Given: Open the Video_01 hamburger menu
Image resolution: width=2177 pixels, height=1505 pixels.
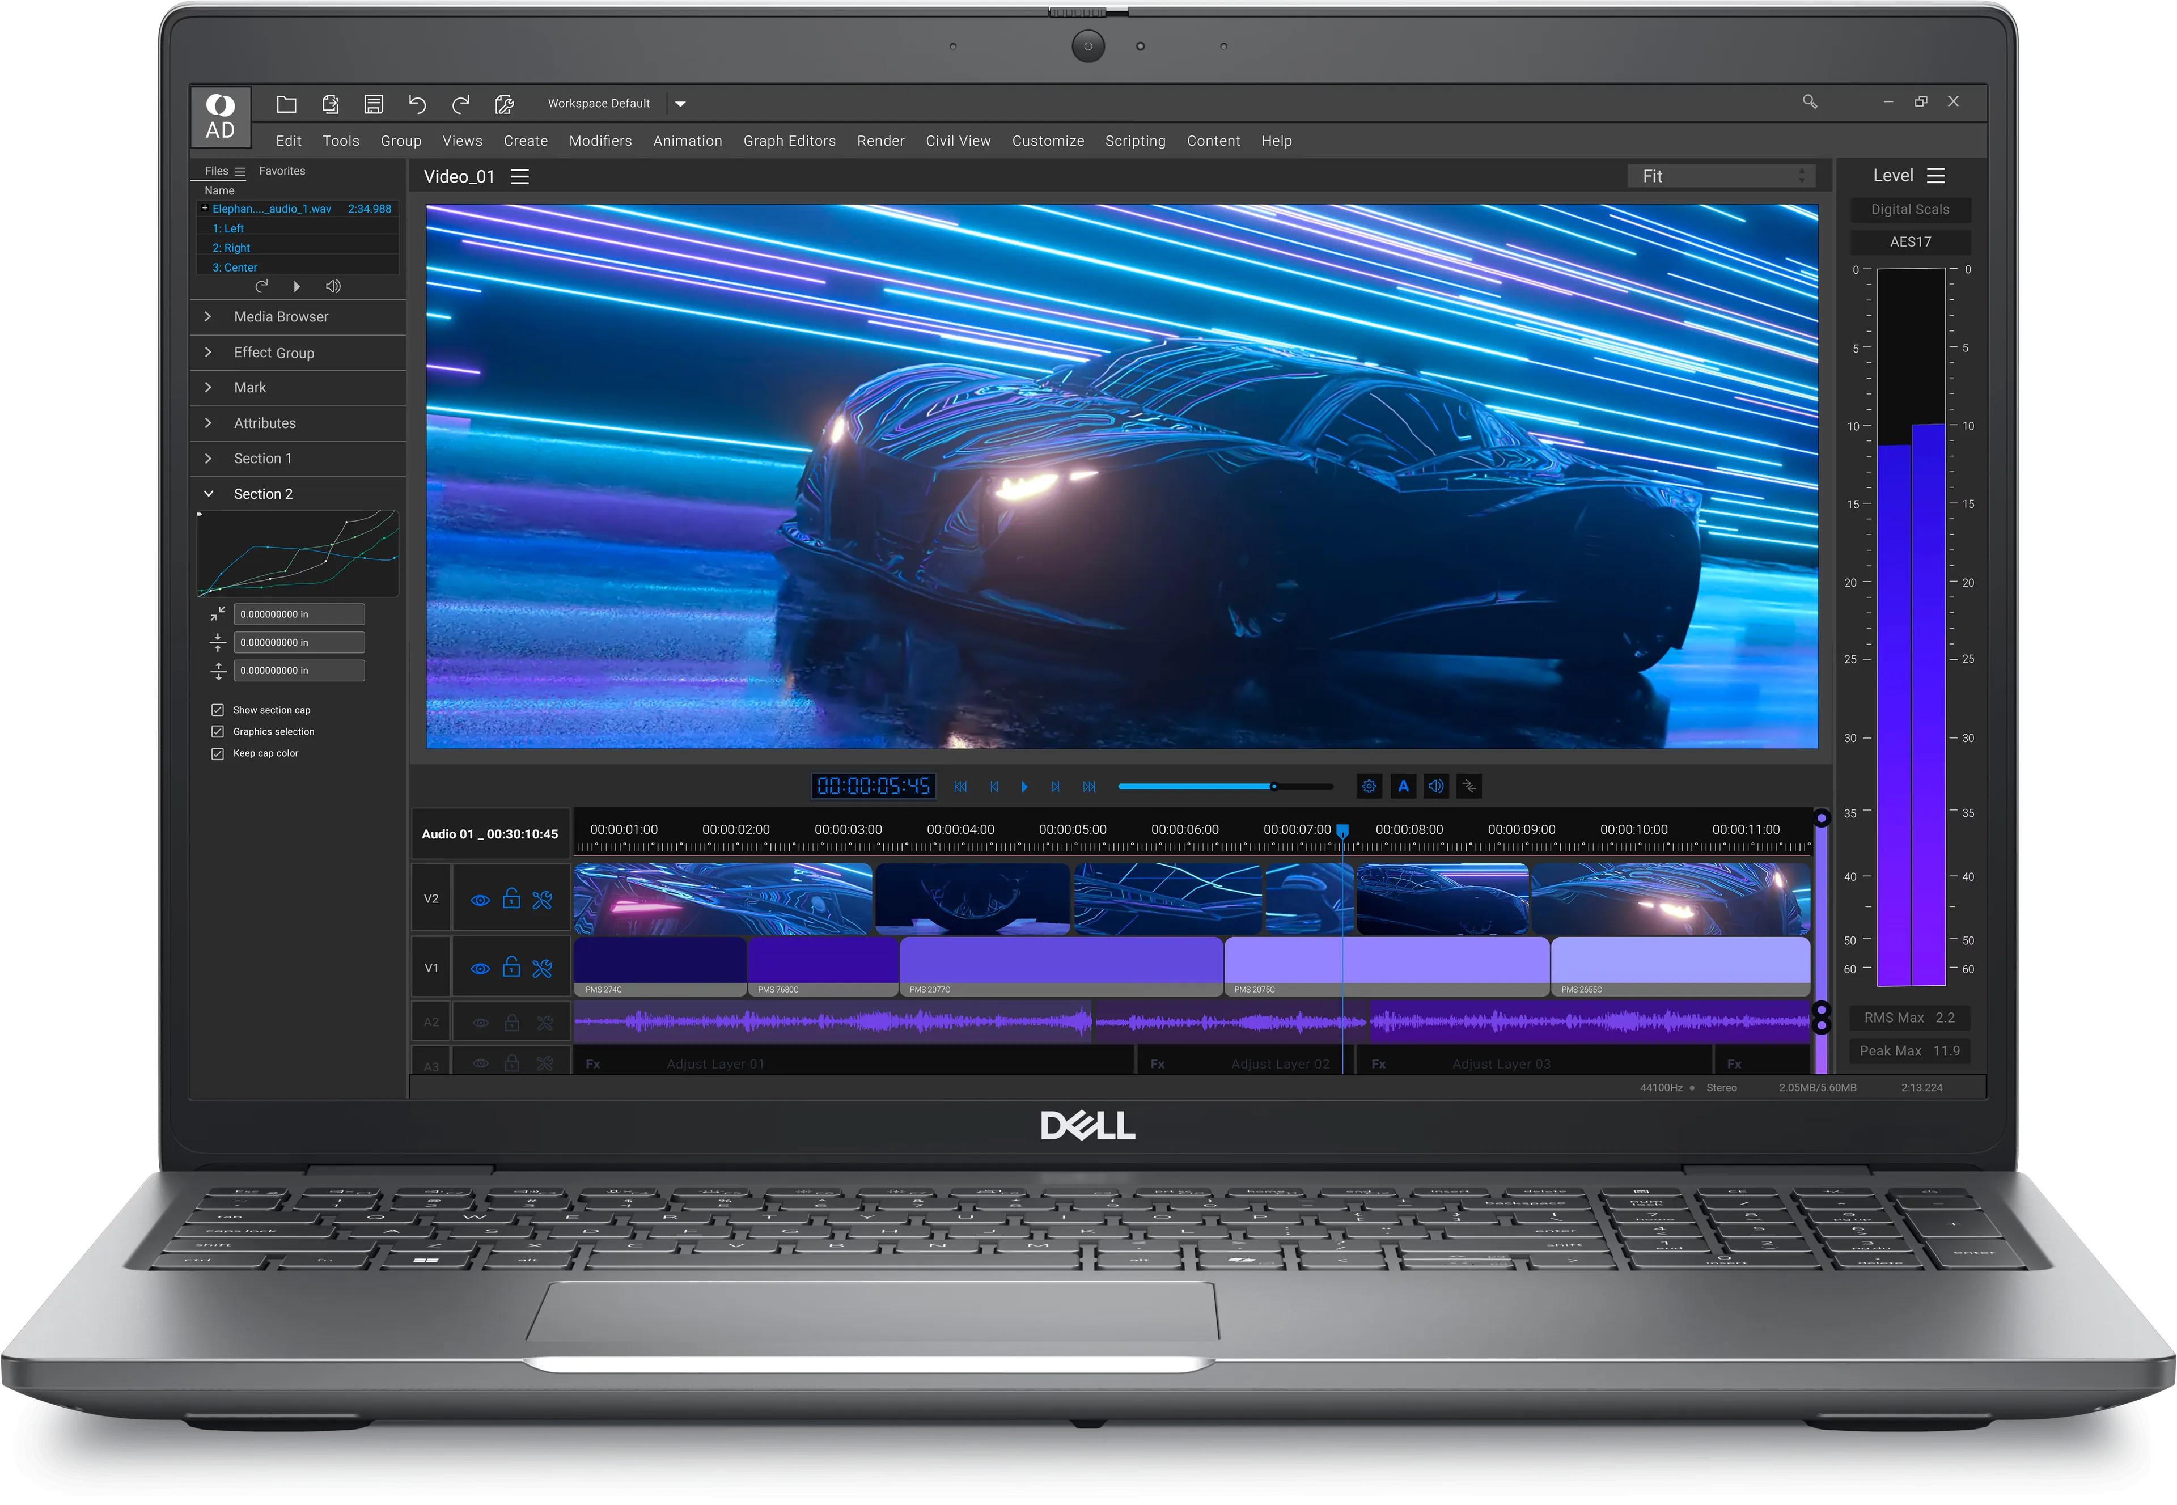Looking at the screenshot, I should [x=519, y=175].
